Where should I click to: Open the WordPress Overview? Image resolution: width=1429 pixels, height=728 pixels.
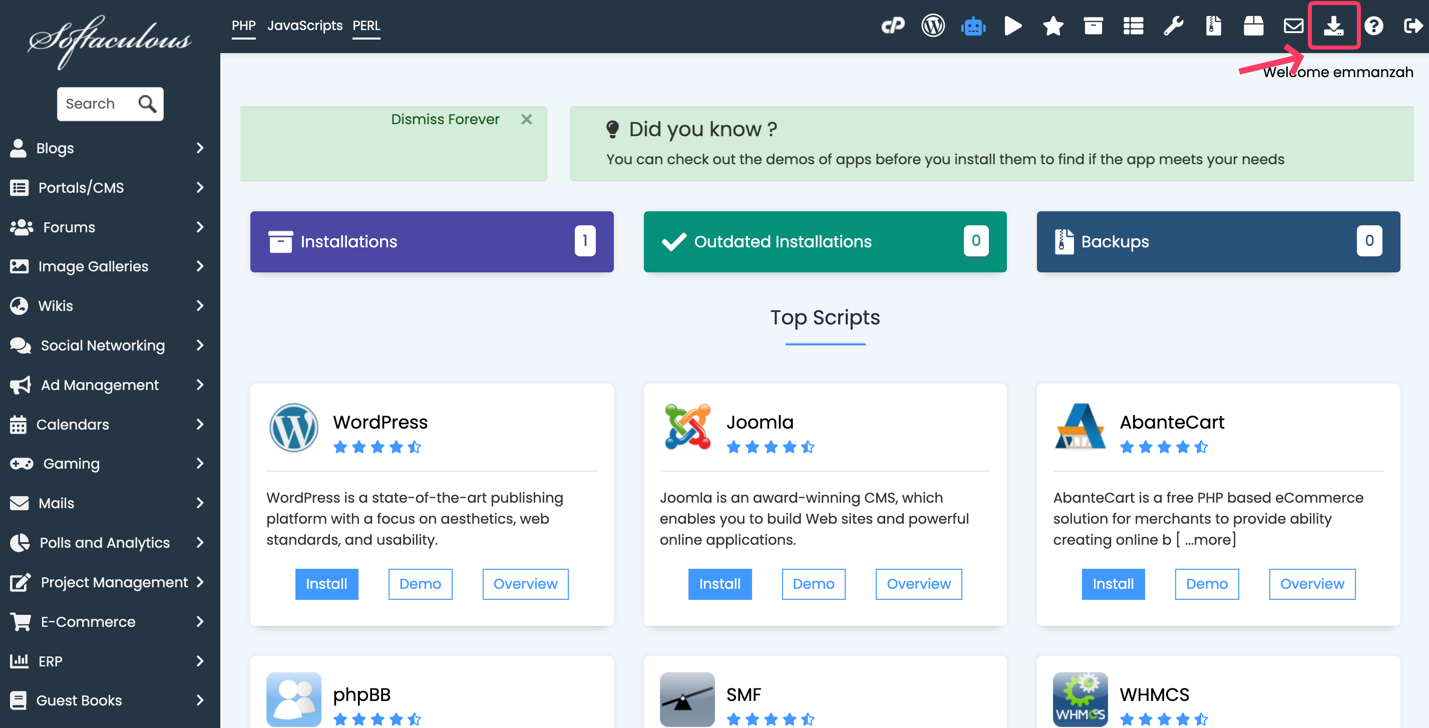[x=525, y=584]
